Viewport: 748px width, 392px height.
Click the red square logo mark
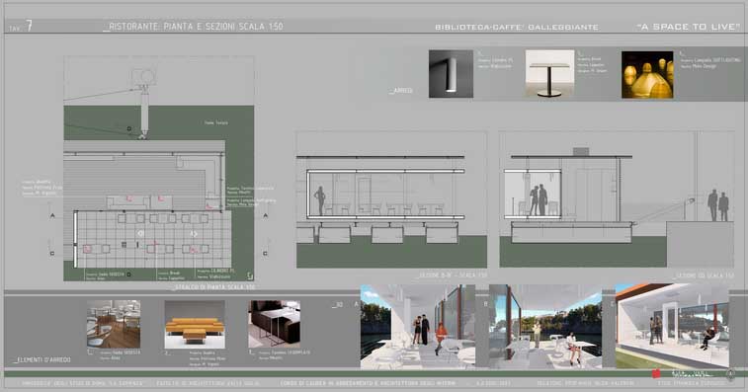[x=656, y=374]
